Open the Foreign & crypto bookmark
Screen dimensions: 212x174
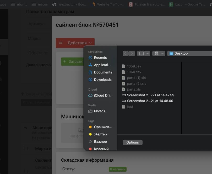pyautogui.click(x=147, y=4)
